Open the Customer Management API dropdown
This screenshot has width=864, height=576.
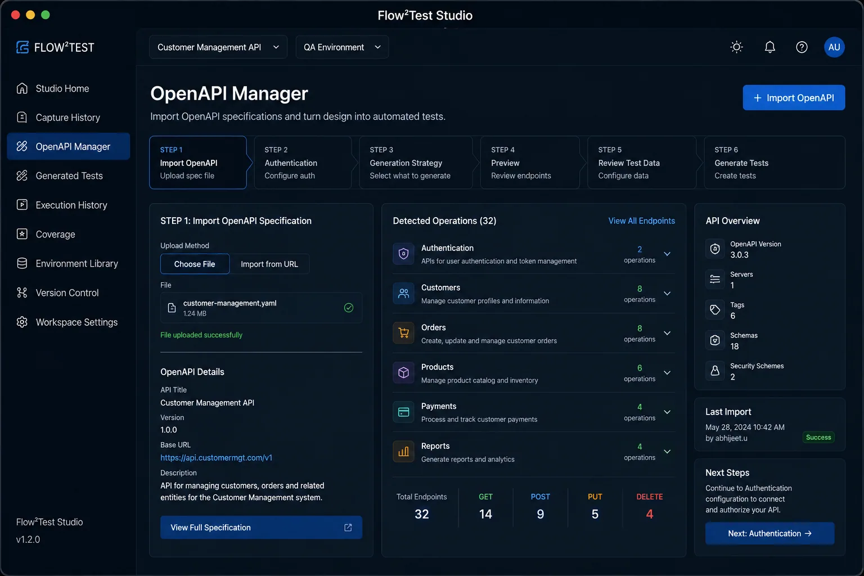218,47
